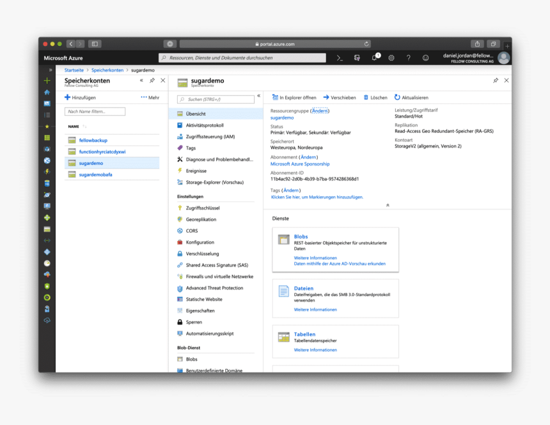Collapse the sugardemo resource menu
Image resolution: width=550 pixels, height=425 pixels.
(259, 96)
